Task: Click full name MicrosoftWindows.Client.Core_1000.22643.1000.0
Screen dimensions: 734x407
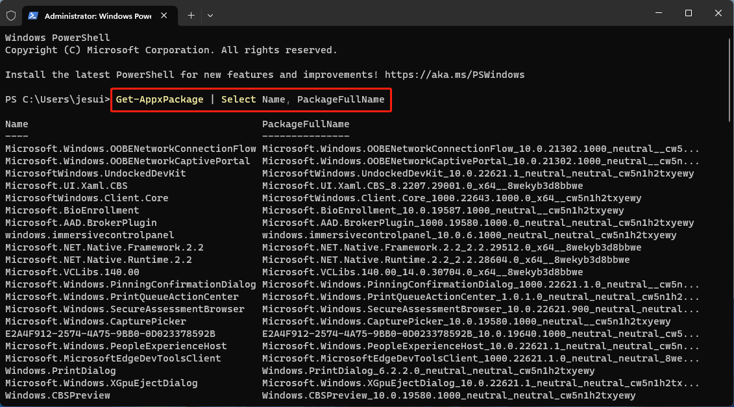Action: [x=452, y=198]
